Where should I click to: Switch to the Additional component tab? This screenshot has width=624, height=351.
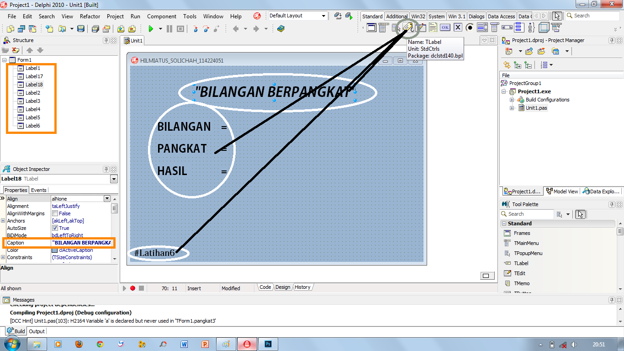[x=397, y=16]
